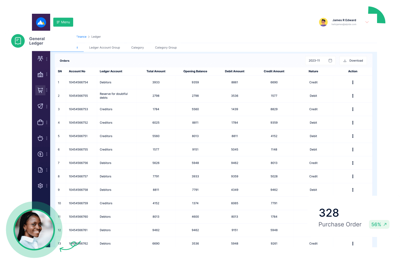
Task: Click the Opening Balance column header
Action: [x=195, y=71]
